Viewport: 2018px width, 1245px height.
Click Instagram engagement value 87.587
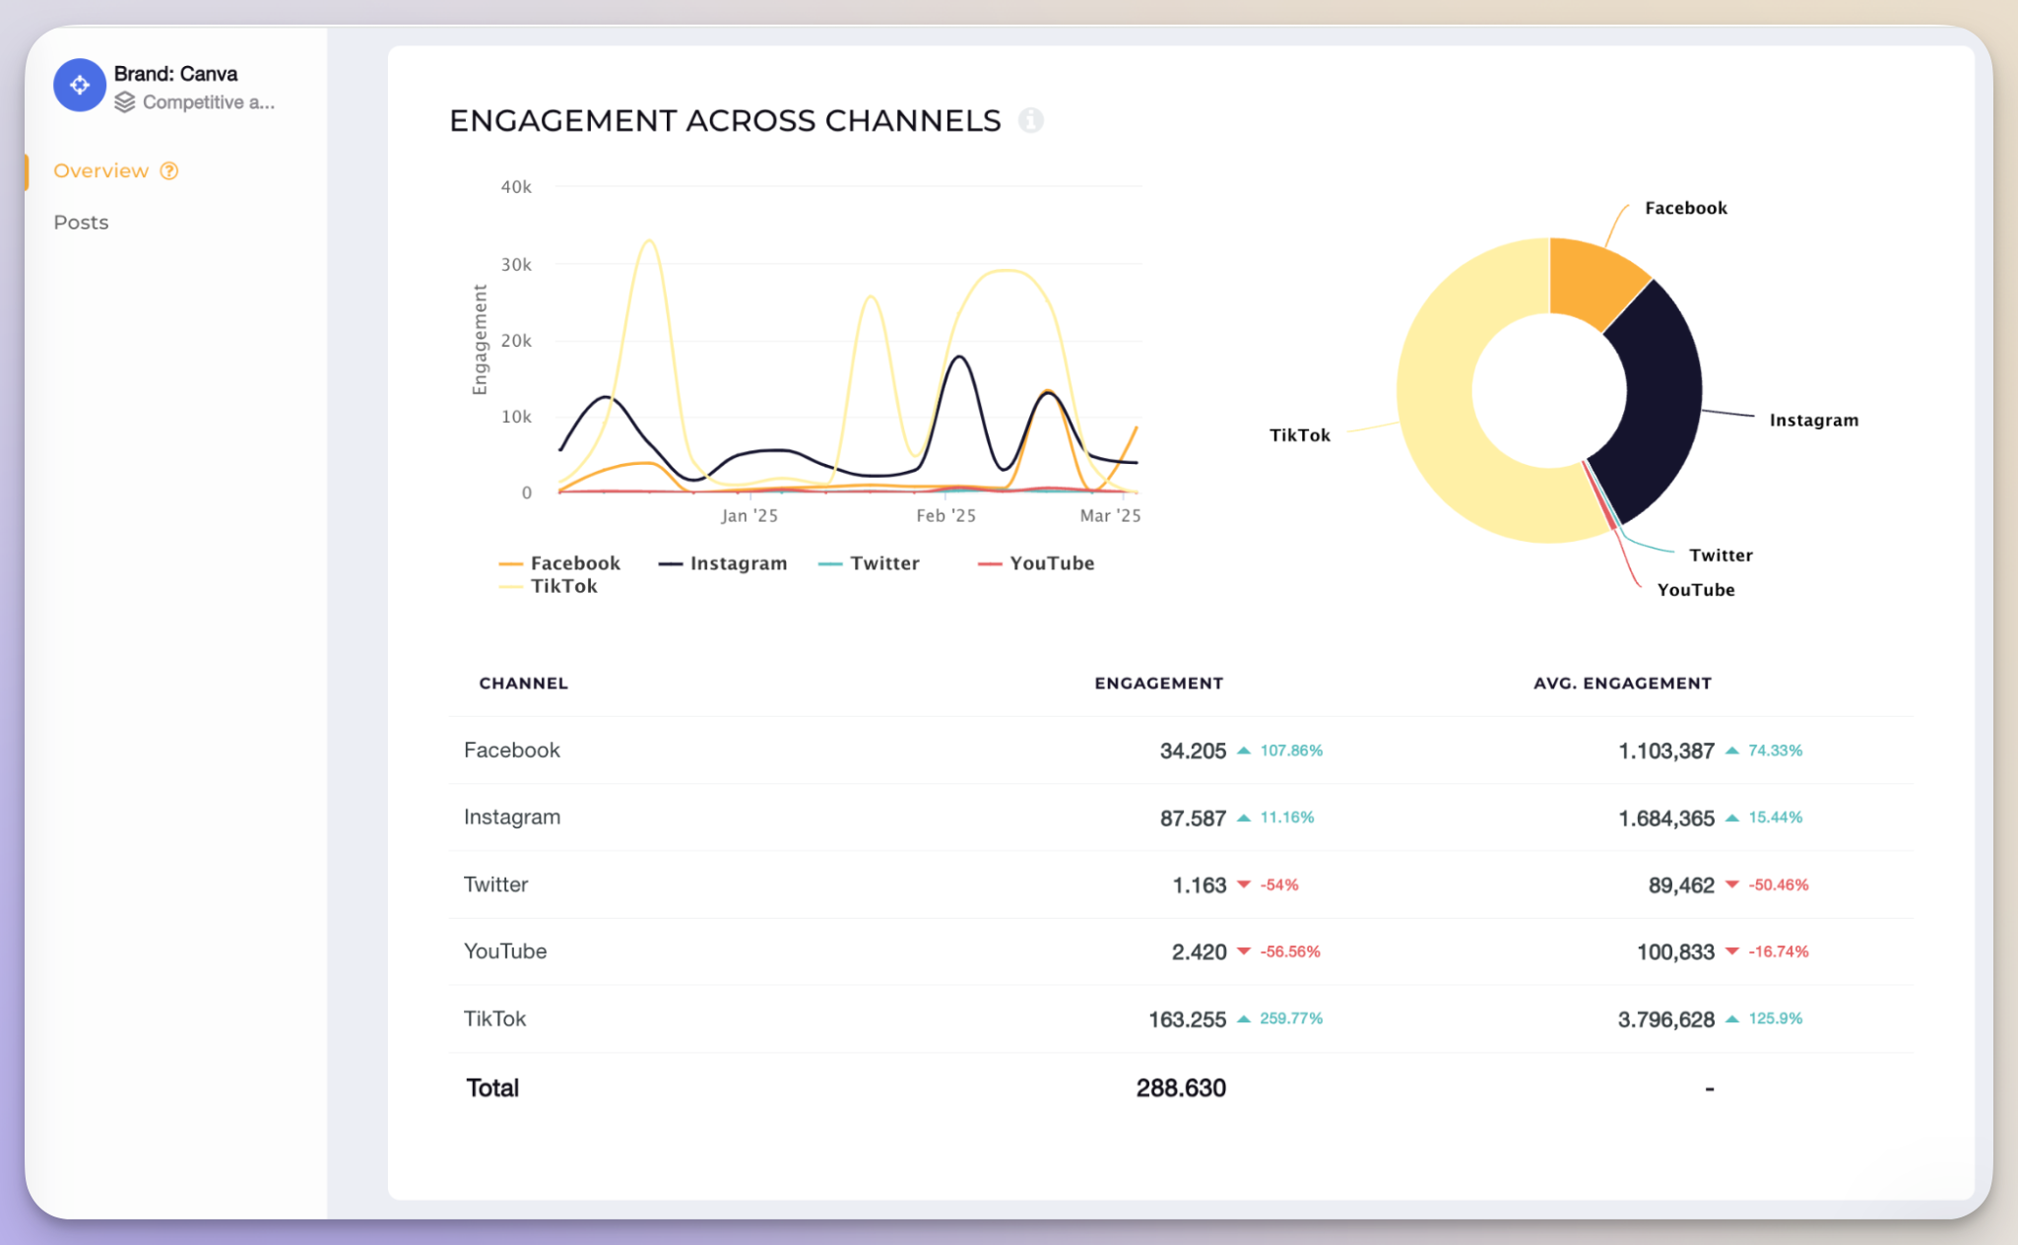tap(1193, 818)
